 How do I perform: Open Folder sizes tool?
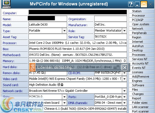(x=142, y=103)
